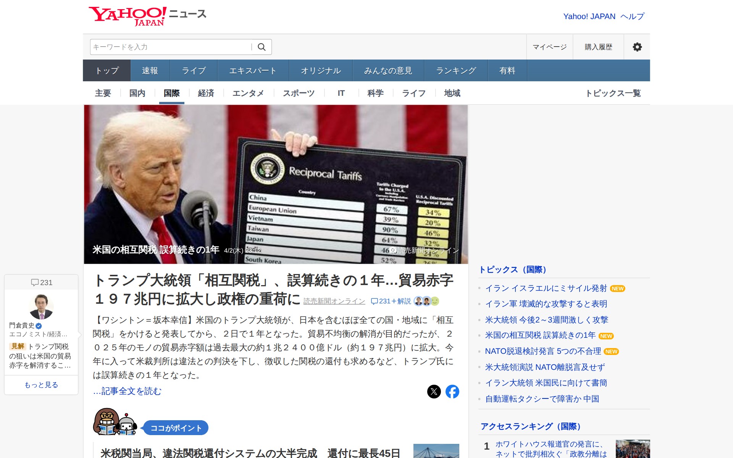Image resolution: width=733 pixels, height=458 pixels.
Task: Open the イラン軍 壊滅的な攻撃すると表明 topic
Action: [546, 304]
